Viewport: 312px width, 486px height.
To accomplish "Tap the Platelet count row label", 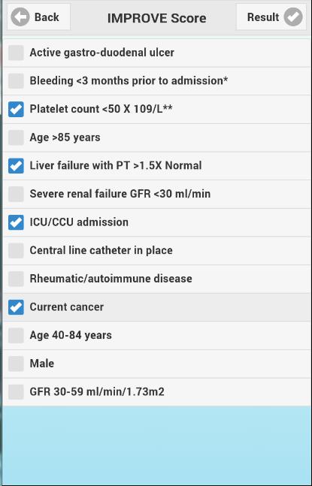I will tap(101, 109).
